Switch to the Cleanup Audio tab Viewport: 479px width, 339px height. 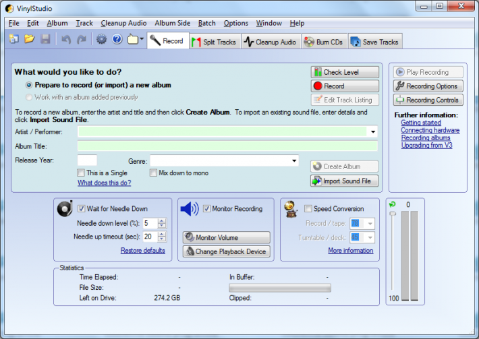point(271,42)
